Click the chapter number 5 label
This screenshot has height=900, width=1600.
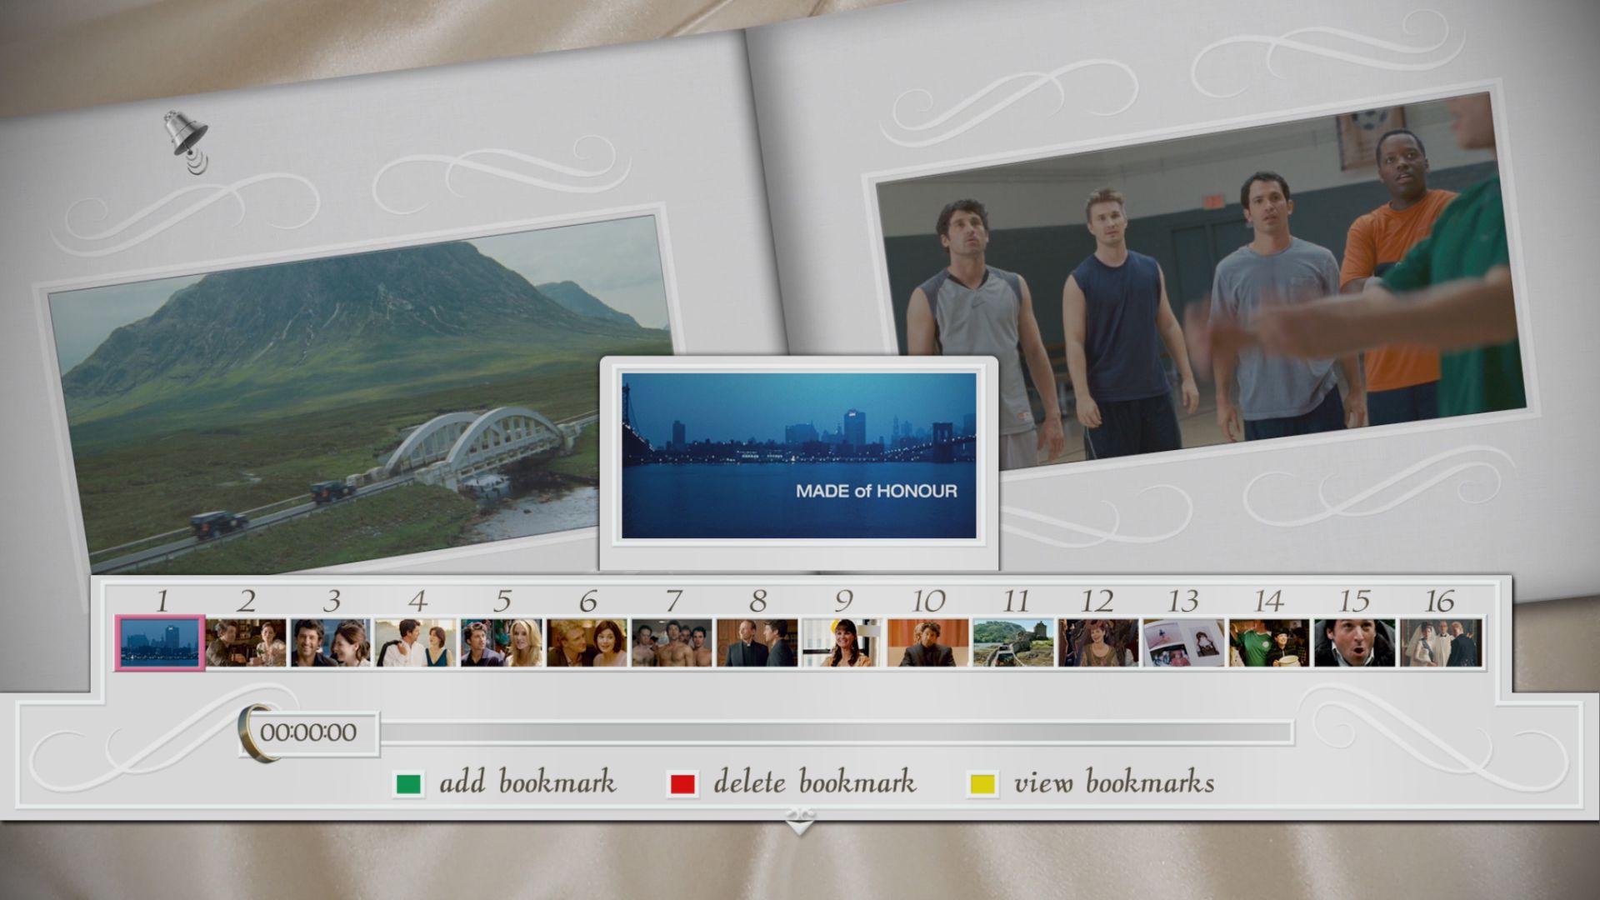(x=502, y=600)
